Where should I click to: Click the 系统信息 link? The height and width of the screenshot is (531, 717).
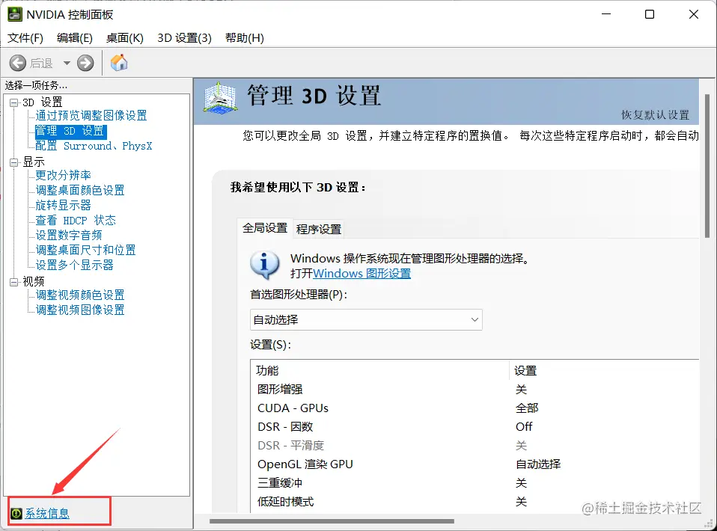coord(47,514)
